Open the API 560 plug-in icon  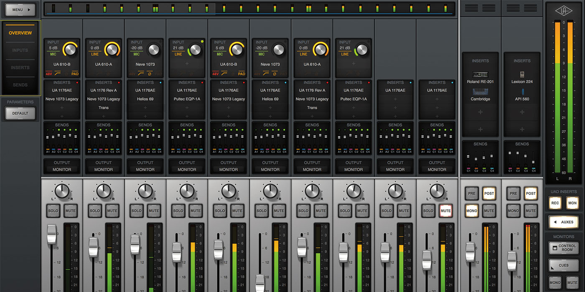tap(522, 92)
